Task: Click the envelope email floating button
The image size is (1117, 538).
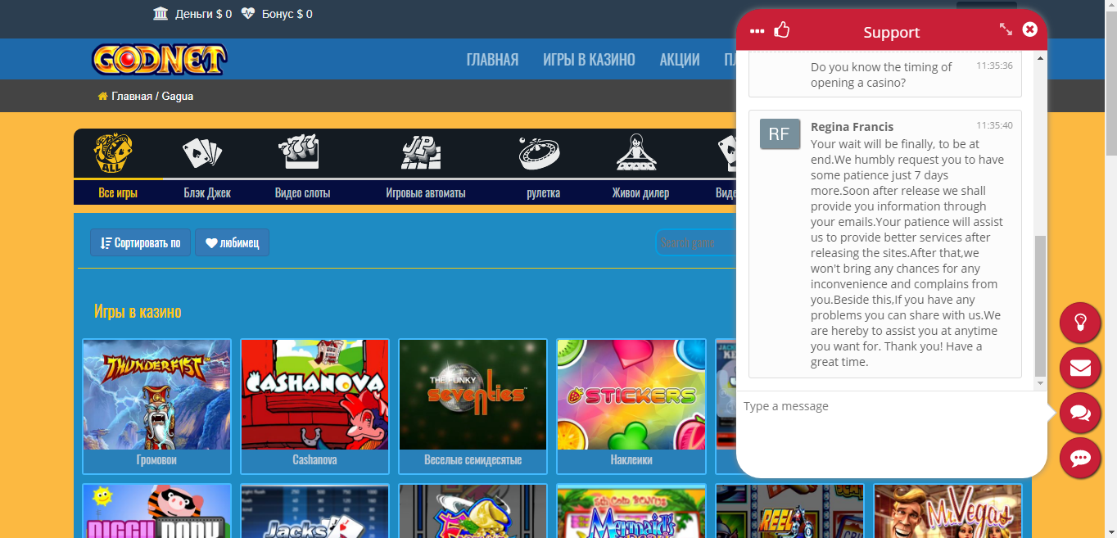Action: tap(1080, 368)
